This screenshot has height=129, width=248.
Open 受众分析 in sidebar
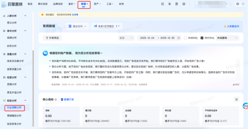[12, 23]
